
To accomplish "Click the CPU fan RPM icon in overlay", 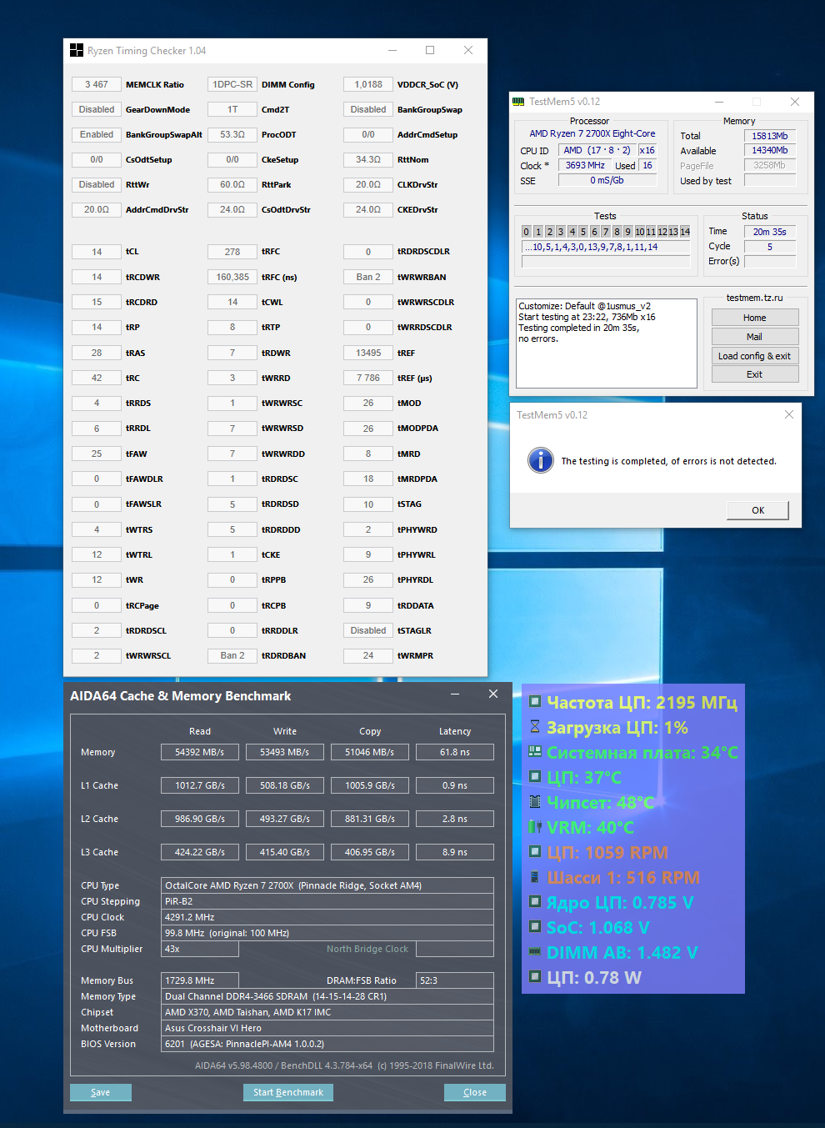I will pyautogui.click(x=535, y=852).
